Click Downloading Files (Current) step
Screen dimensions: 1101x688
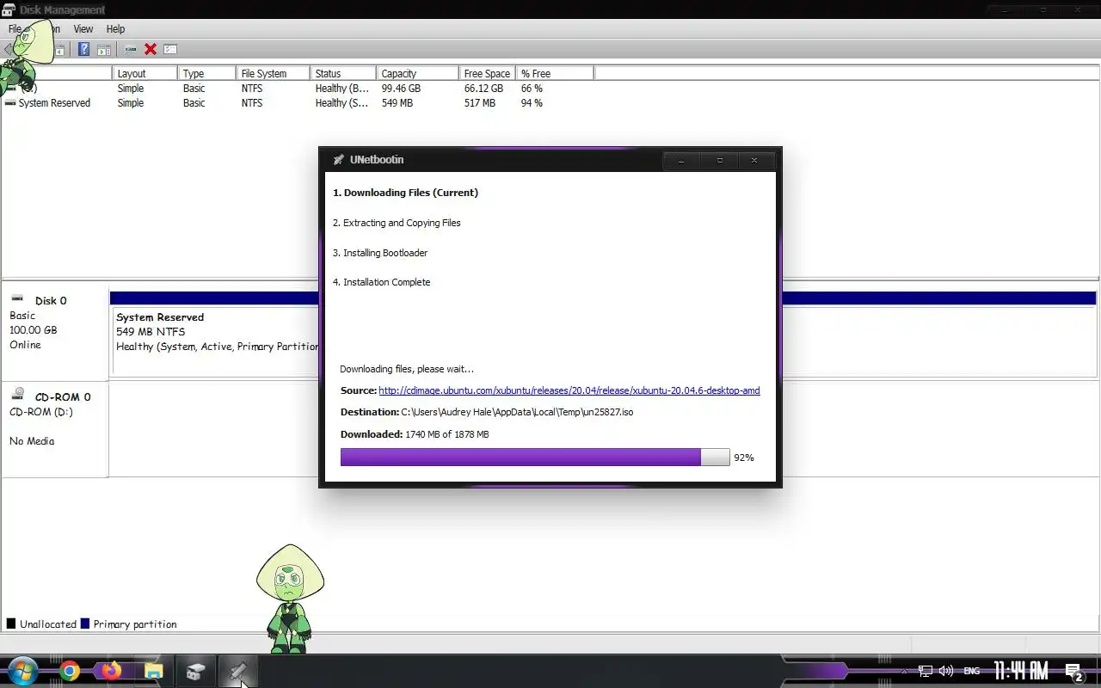(405, 193)
